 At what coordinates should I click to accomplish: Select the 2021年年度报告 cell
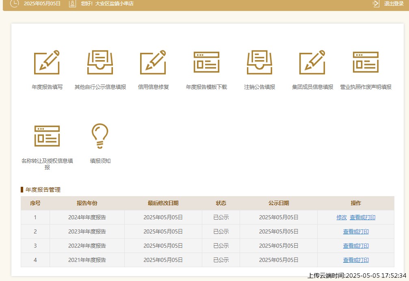coord(87,260)
